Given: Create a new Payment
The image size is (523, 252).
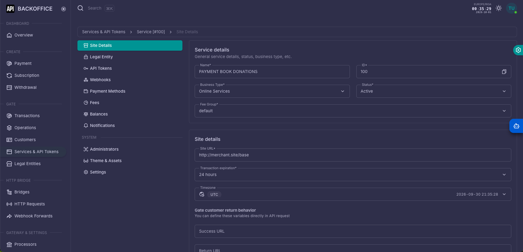Looking at the screenshot, I should point(33,63).
